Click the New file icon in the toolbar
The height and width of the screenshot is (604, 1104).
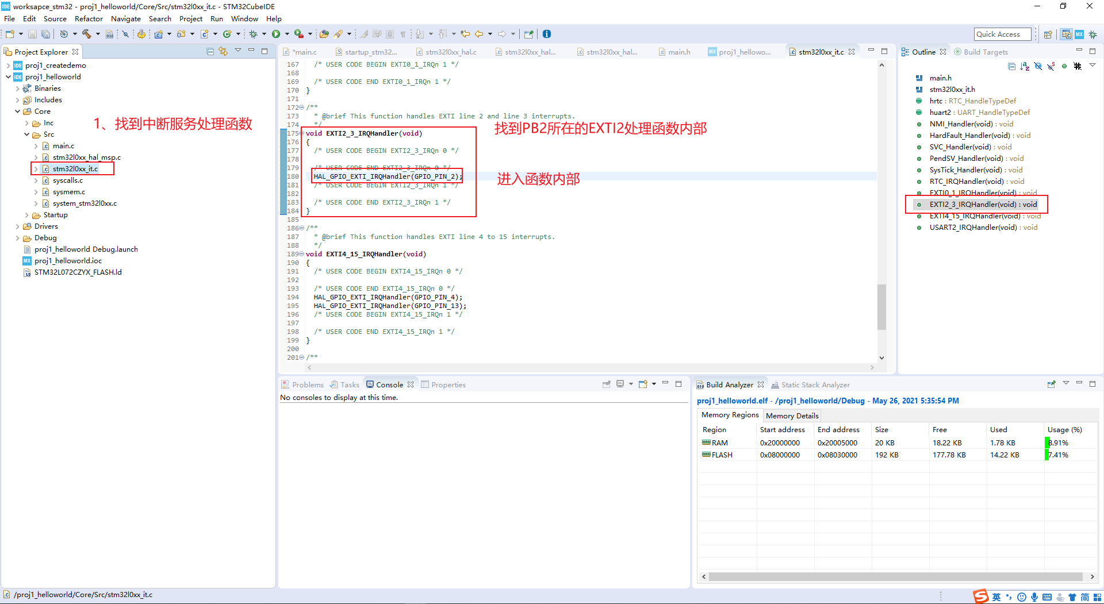[x=10, y=34]
